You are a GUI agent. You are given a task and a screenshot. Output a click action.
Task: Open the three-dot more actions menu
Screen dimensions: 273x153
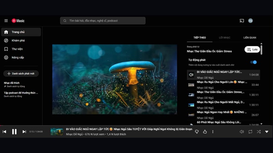213,132
